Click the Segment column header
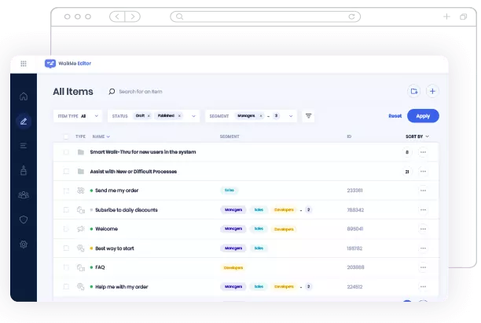The height and width of the screenshot is (323, 481). coord(229,136)
